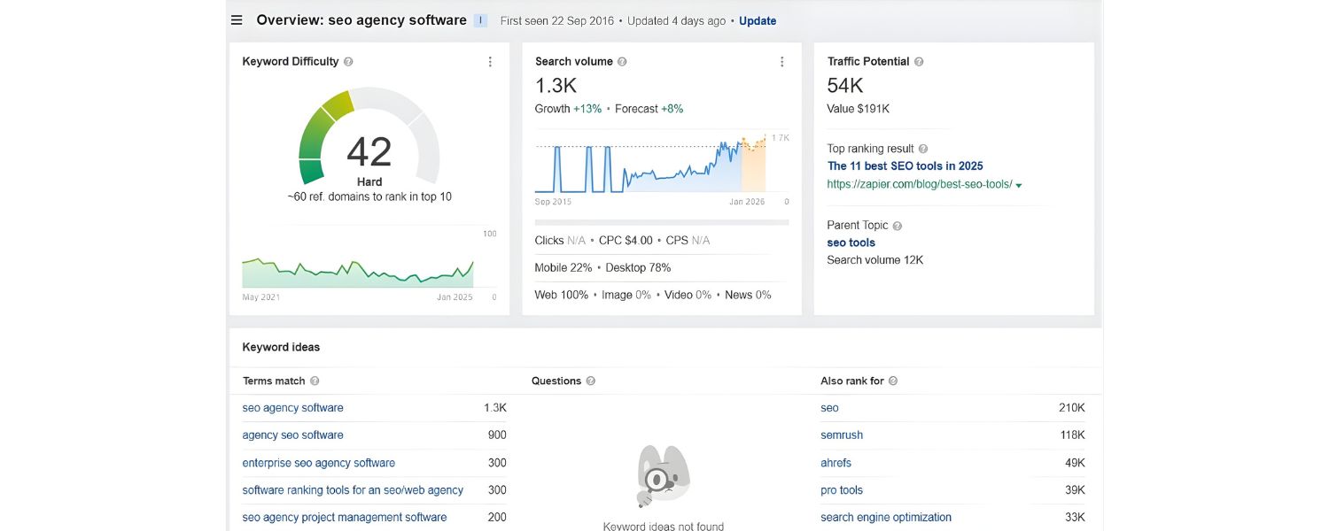Viewport: 1329px width, 531px height.
Task: Open the Keyword Difficulty options menu
Action: 490,61
